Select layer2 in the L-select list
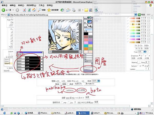154x115 pixels. [x=7, y=59]
